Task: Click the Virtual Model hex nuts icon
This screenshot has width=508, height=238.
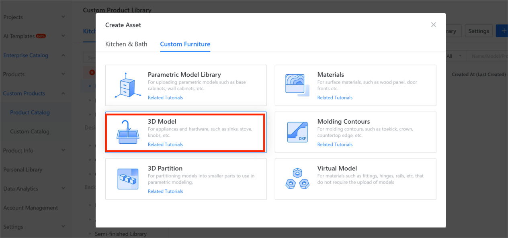Action: click(x=297, y=179)
